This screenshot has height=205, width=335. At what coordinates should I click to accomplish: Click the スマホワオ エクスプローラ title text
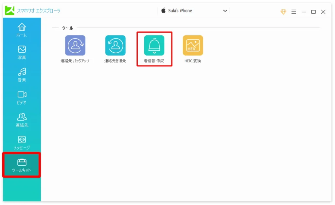click(x=39, y=11)
